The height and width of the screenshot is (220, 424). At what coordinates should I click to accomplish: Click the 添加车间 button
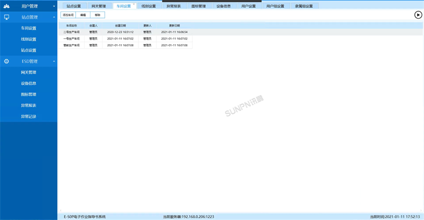point(68,15)
